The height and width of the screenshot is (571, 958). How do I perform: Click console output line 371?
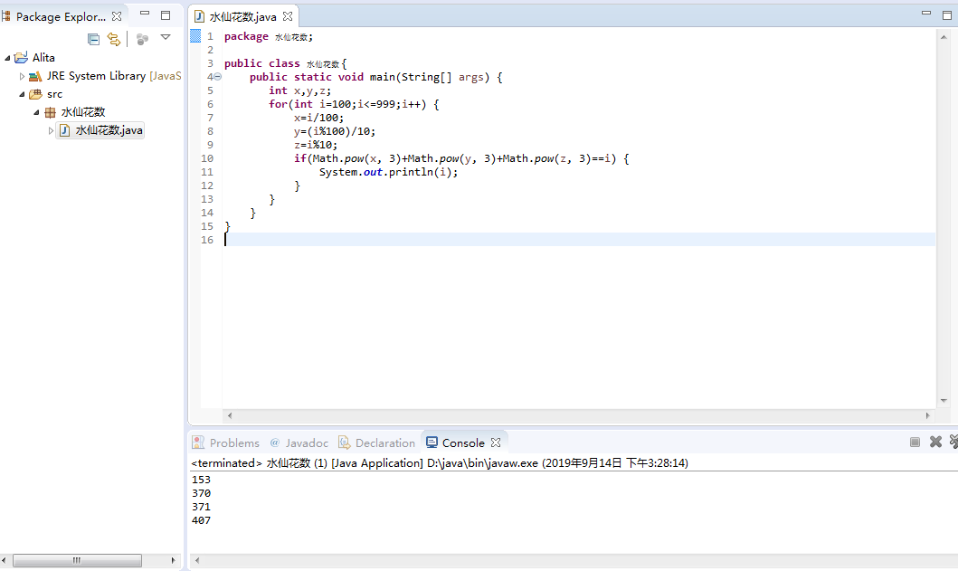click(x=201, y=507)
